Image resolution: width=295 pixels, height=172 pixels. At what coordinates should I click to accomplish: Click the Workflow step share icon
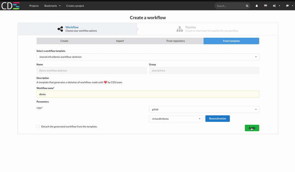click(60, 29)
